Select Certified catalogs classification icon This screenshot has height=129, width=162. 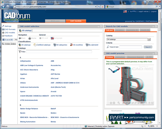coord(35,45)
